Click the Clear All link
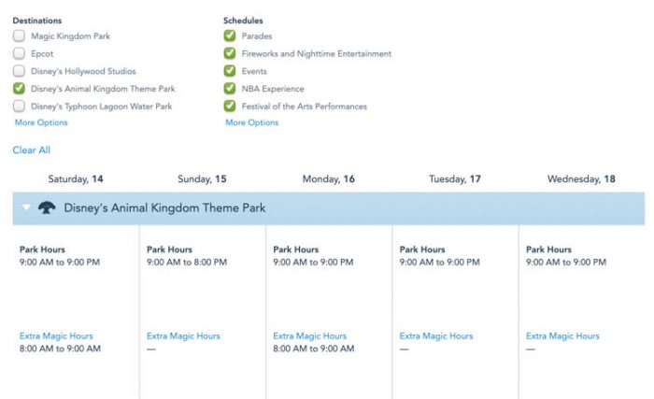Image resolution: width=654 pixels, height=399 pixels. [32, 150]
